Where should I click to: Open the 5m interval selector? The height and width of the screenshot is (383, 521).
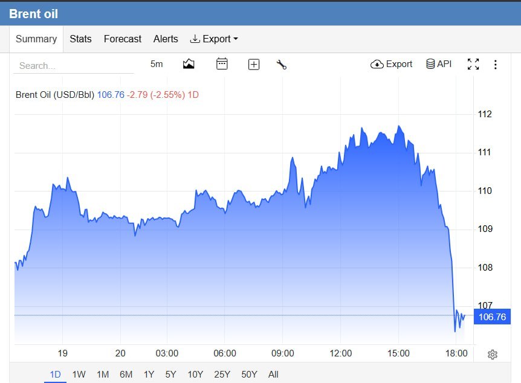tap(157, 64)
